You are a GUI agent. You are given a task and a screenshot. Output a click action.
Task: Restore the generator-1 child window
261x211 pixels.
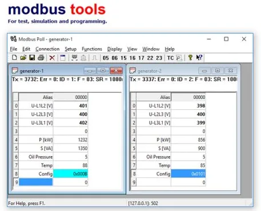[x=103, y=71]
